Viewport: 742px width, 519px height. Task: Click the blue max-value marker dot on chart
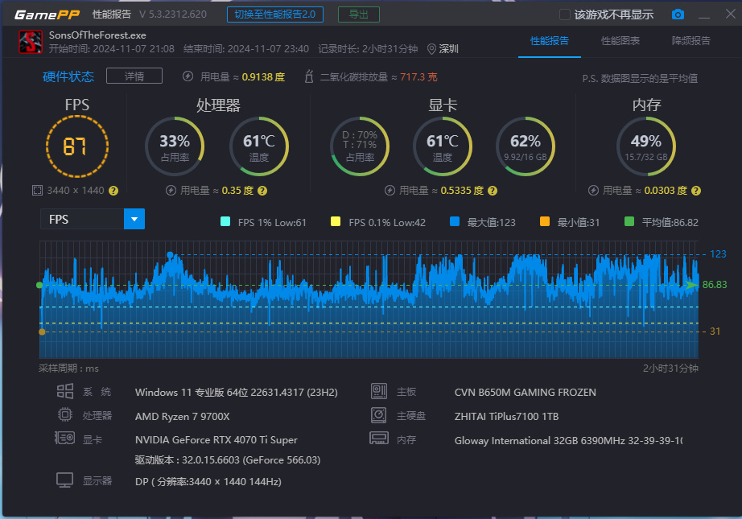170,255
